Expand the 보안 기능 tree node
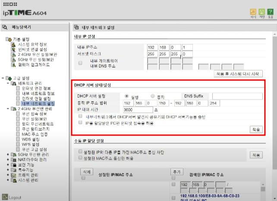This screenshot has height=201, width=277. point(8,165)
